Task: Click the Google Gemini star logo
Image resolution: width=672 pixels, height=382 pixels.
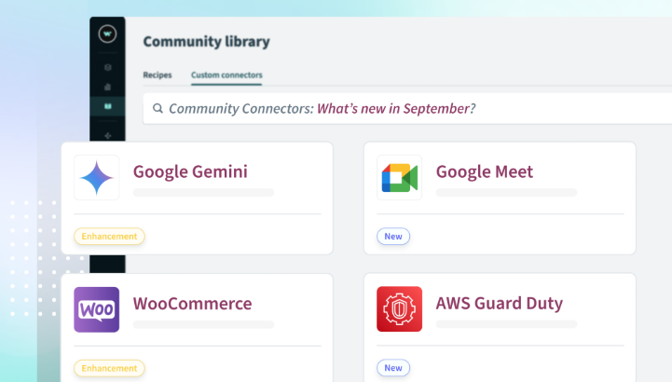Action: point(97,177)
